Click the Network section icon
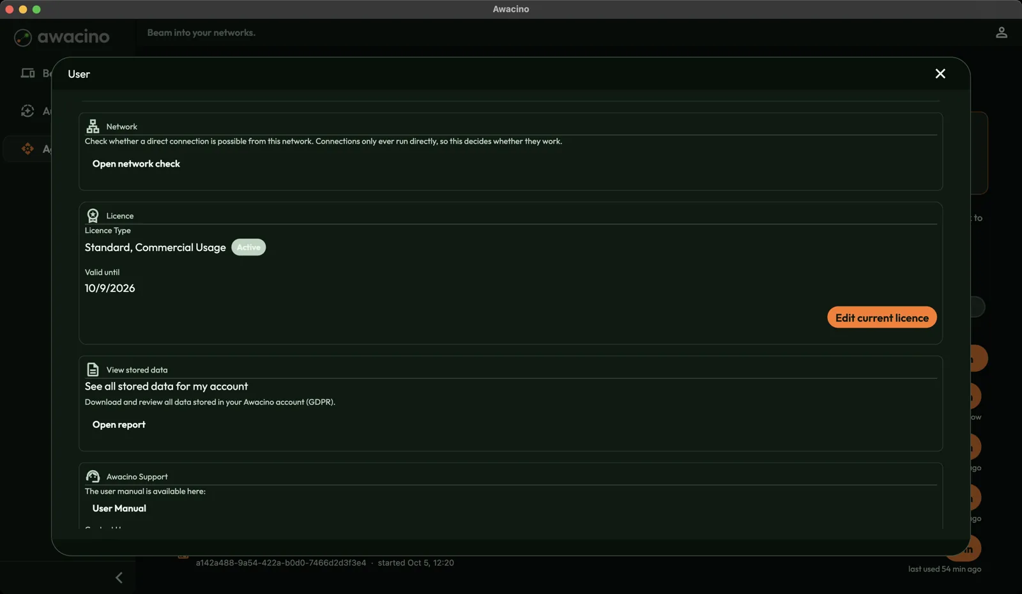The width and height of the screenshot is (1022, 594). [93, 126]
